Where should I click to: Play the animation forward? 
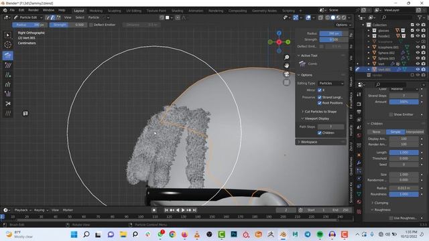pyautogui.click(x=183, y=210)
